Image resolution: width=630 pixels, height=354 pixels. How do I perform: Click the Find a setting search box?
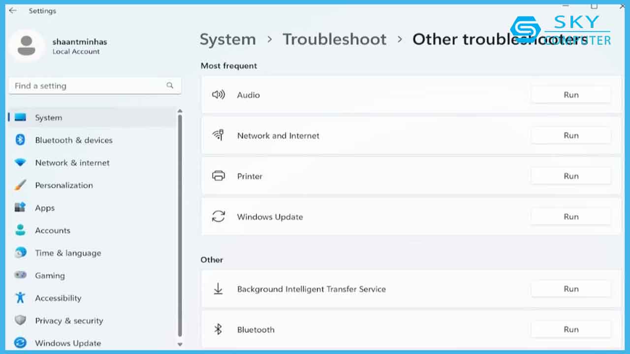point(95,86)
